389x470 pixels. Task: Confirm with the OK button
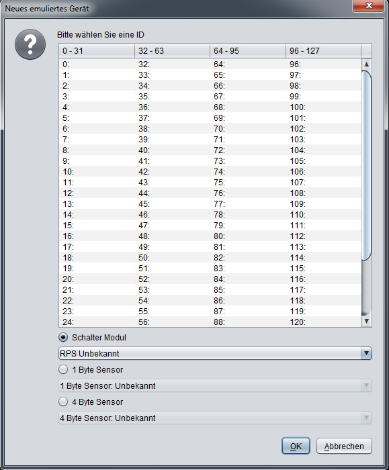click(296, 446)
